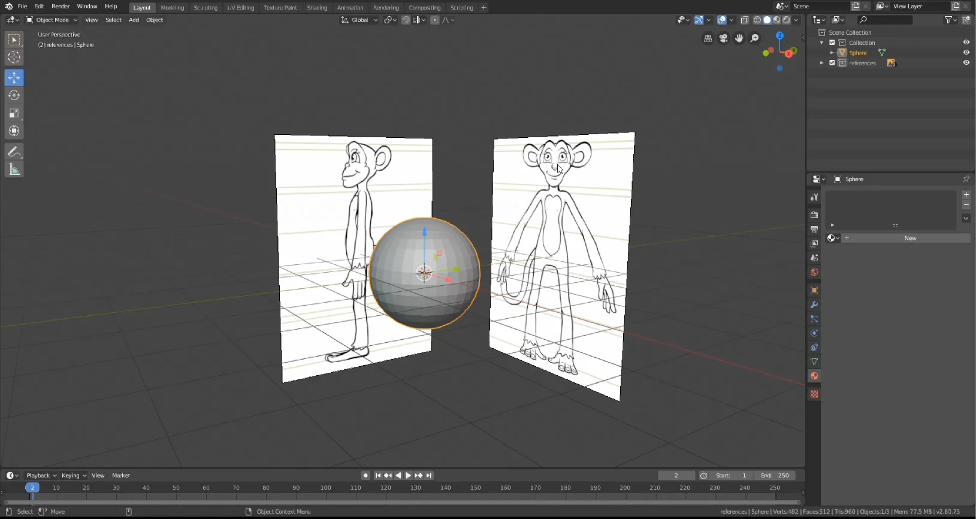The height and width of the screenshot is (519, 976).
Task: Open viewport shading options dropdown
Action: [x=796, y=20]
